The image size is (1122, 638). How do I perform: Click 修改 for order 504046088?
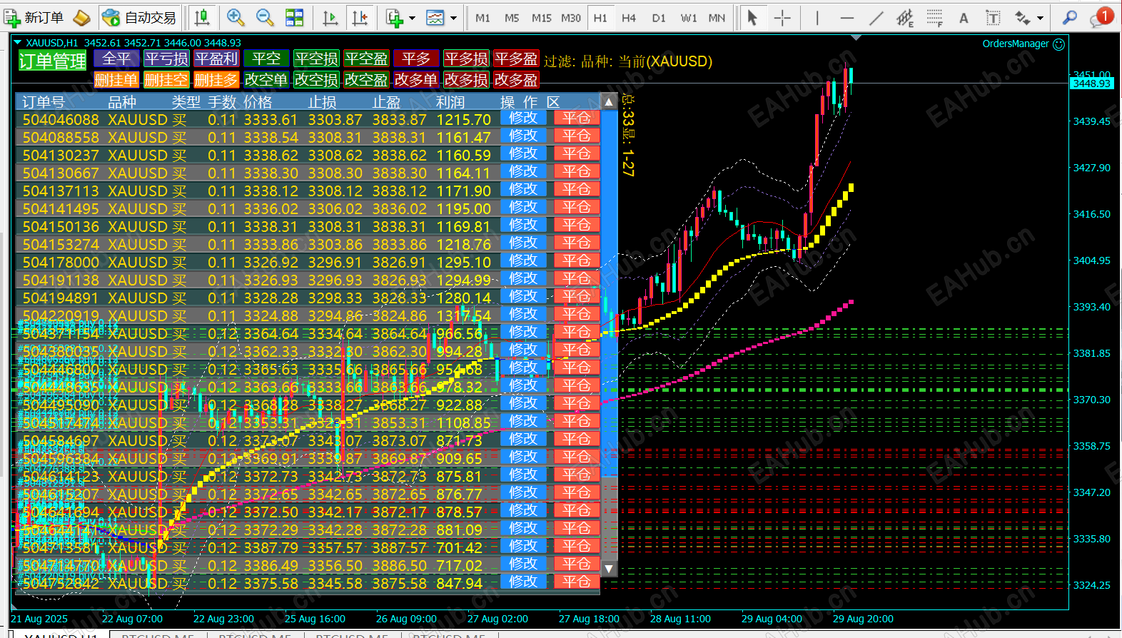(523, 118)
